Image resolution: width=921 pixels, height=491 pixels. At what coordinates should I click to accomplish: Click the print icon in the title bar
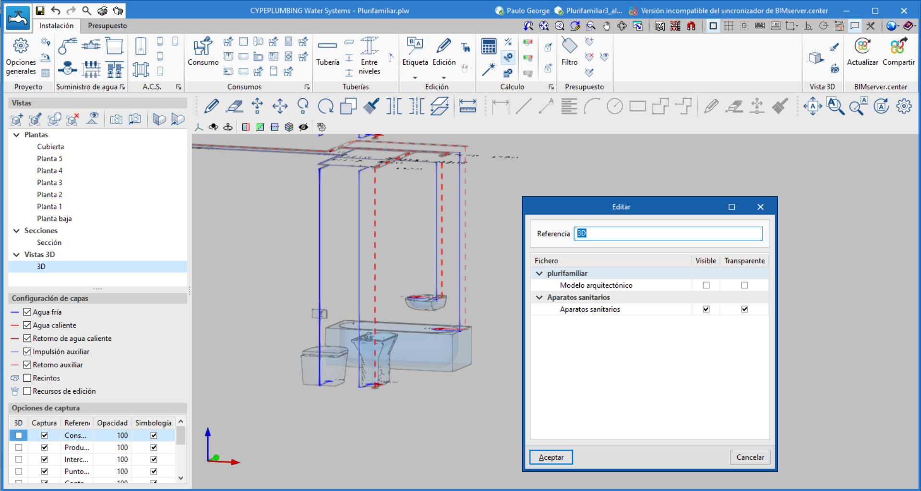pyautogui.click(x=102, y=11)
